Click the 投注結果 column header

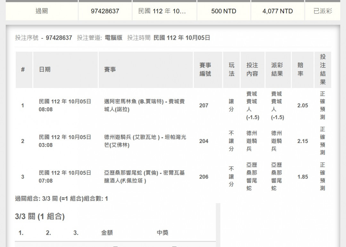[323, 69]
